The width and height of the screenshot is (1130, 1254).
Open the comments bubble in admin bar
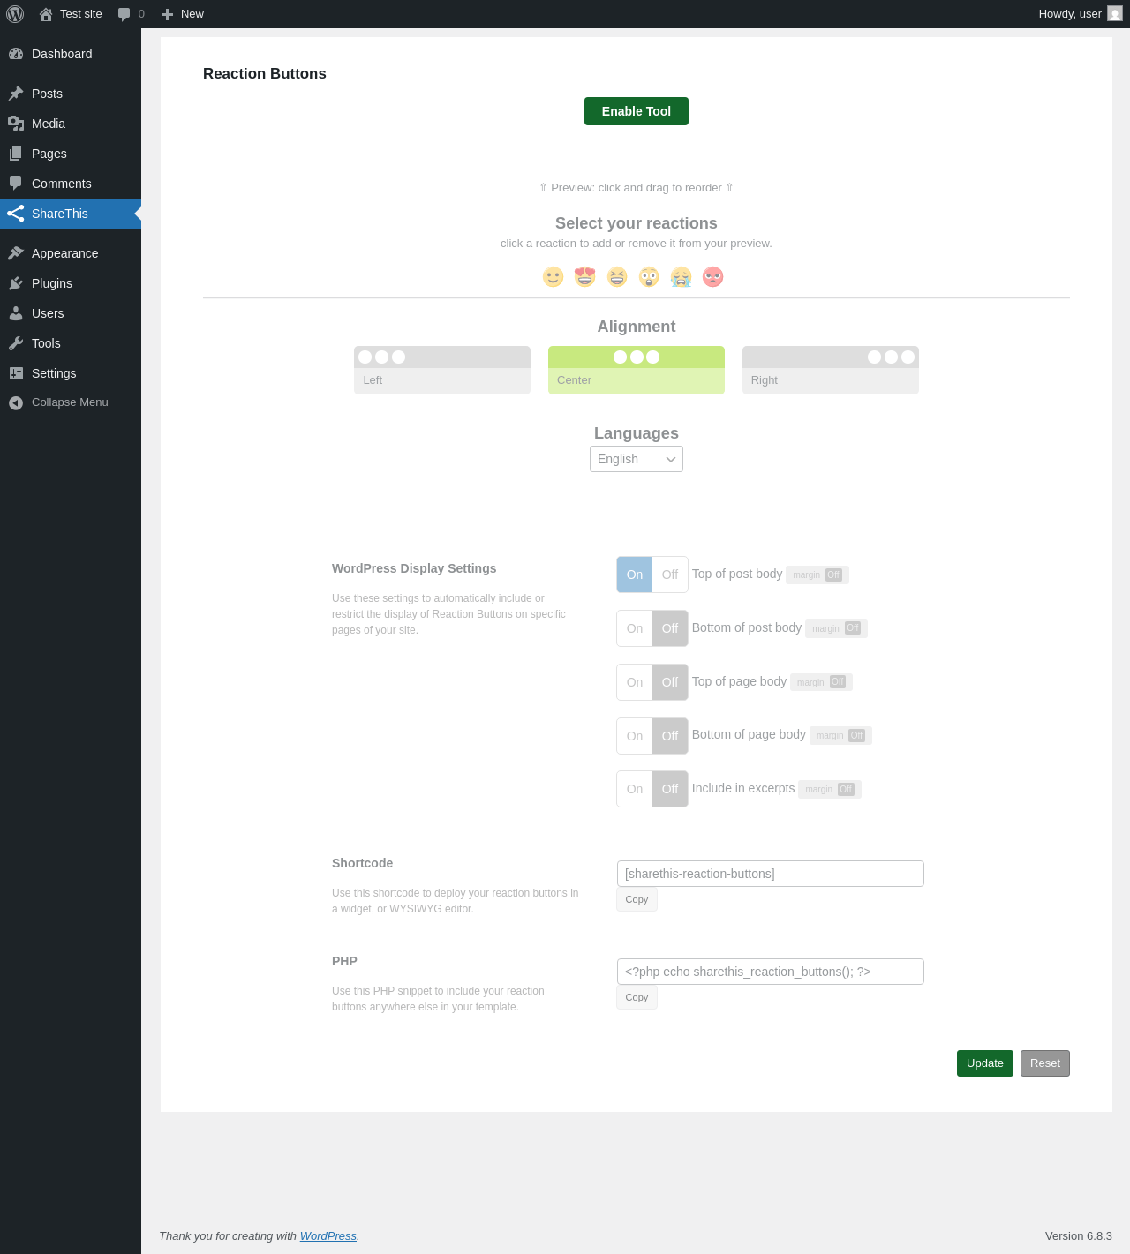click(124, 14)
